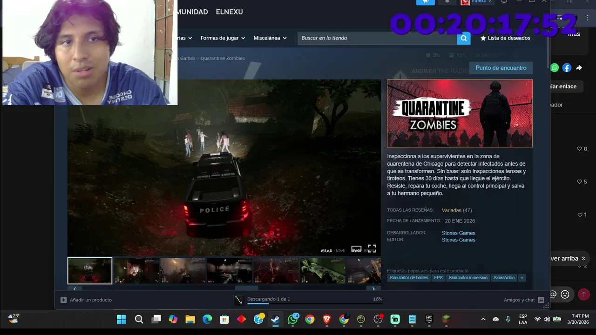Click the Big Picture monitor icon

click(504, 2)
